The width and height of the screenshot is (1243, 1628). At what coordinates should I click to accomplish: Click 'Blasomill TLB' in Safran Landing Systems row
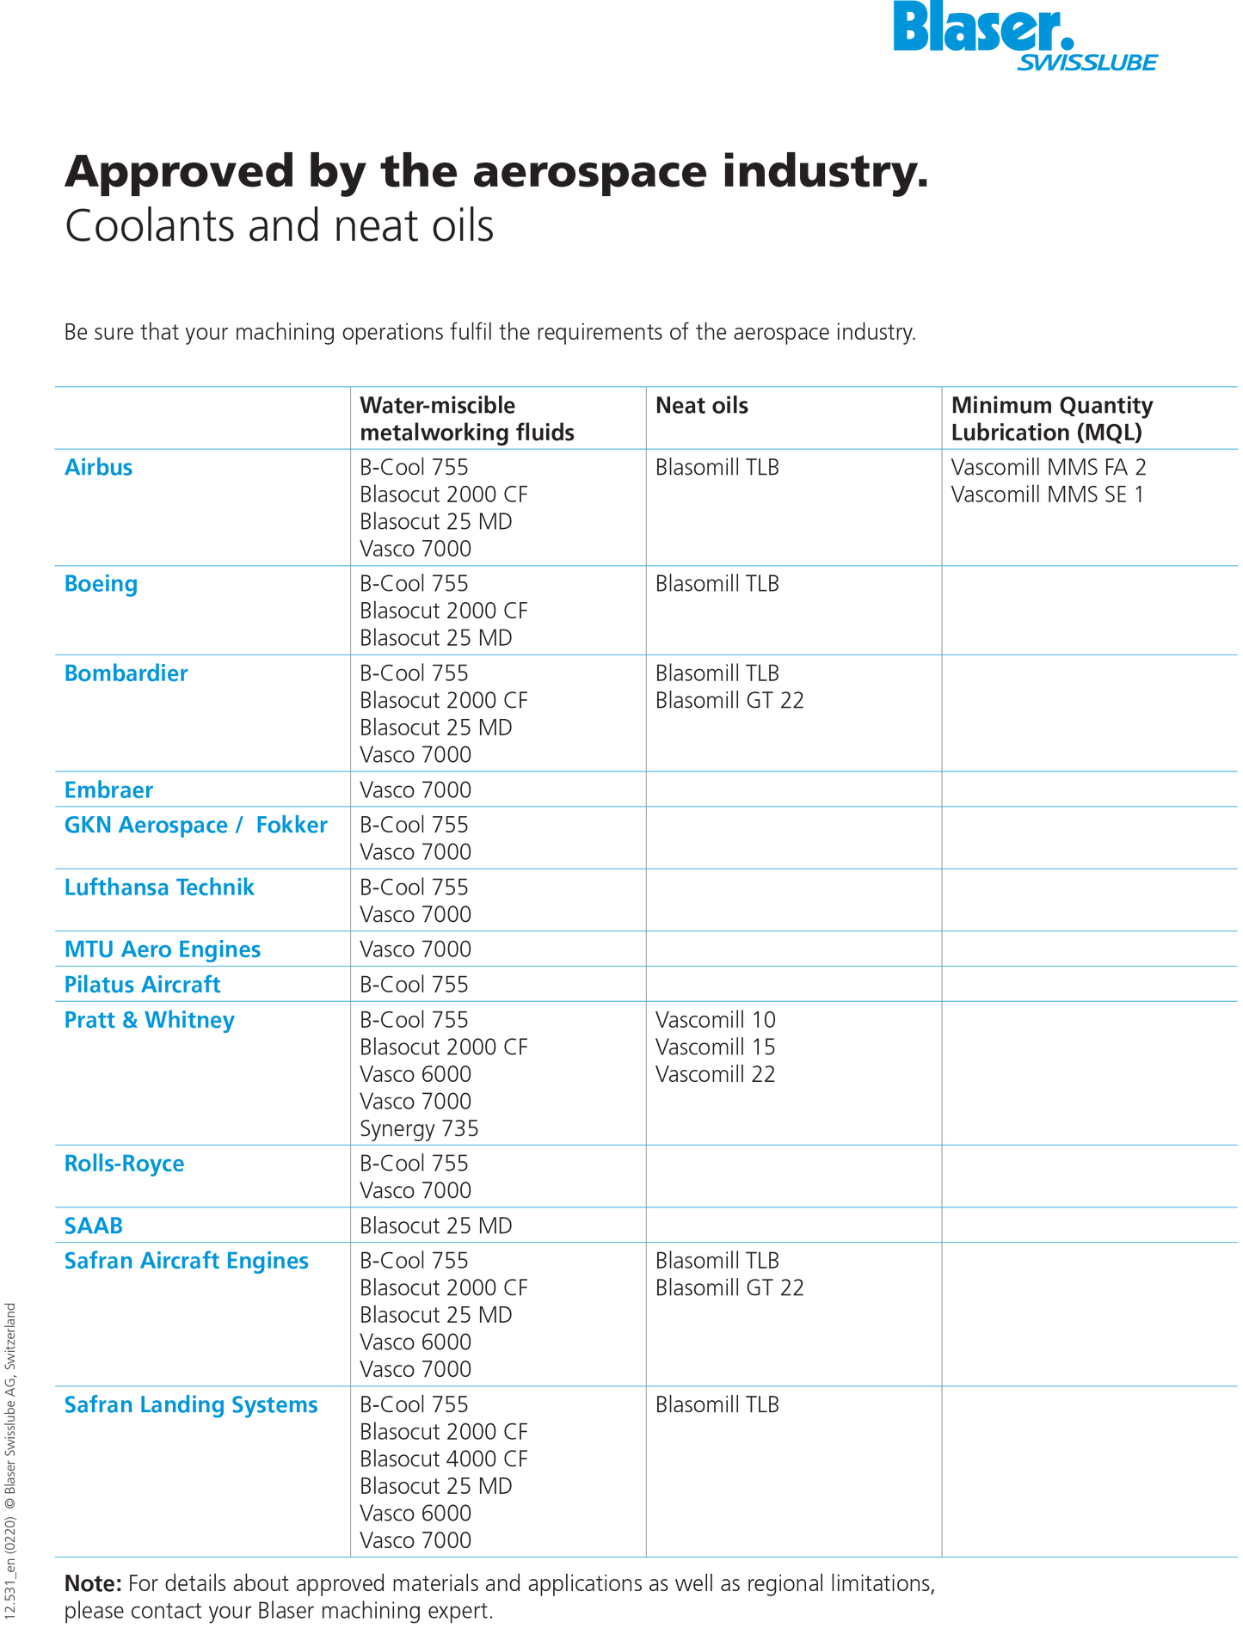coord(717,1404)
